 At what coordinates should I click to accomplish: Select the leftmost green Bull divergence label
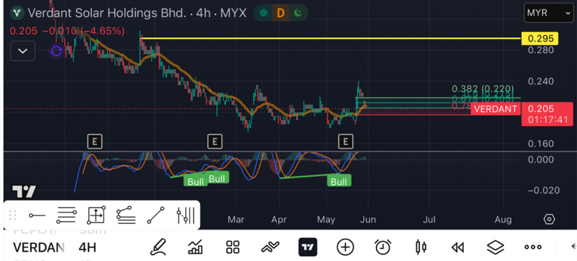point(195,182)
